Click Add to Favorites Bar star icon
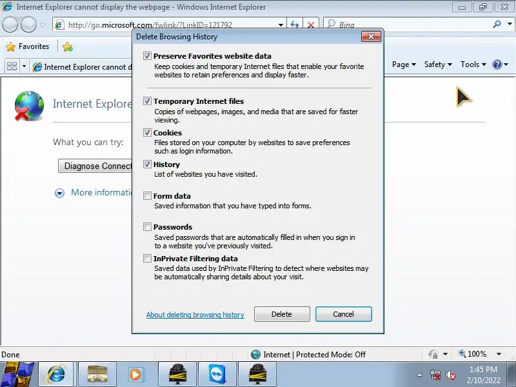The height and width of the screenshot is (387, 516). pyautogui.click(x=68, y=46)
